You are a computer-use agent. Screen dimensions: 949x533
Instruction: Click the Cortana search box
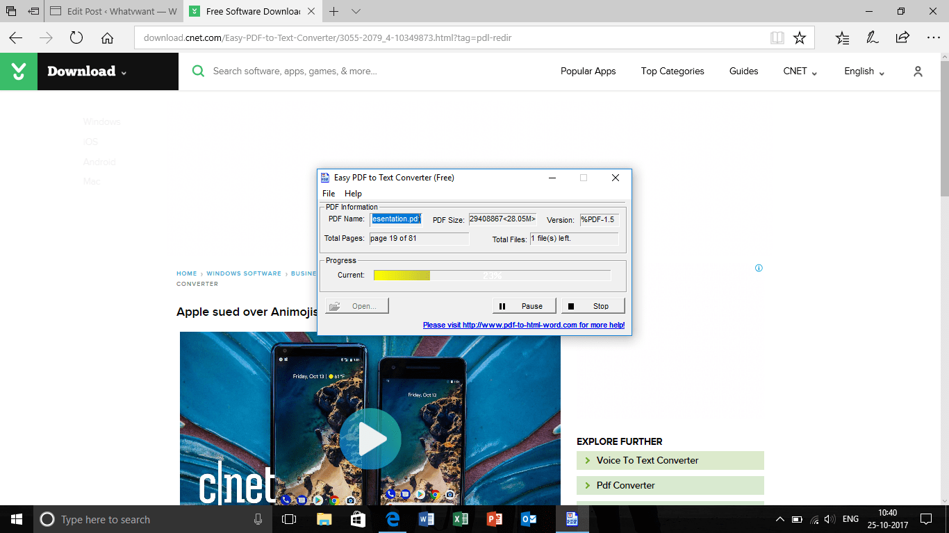click(x=153, y=519)
